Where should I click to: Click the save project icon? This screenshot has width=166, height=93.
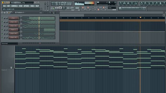coord(145,3)
